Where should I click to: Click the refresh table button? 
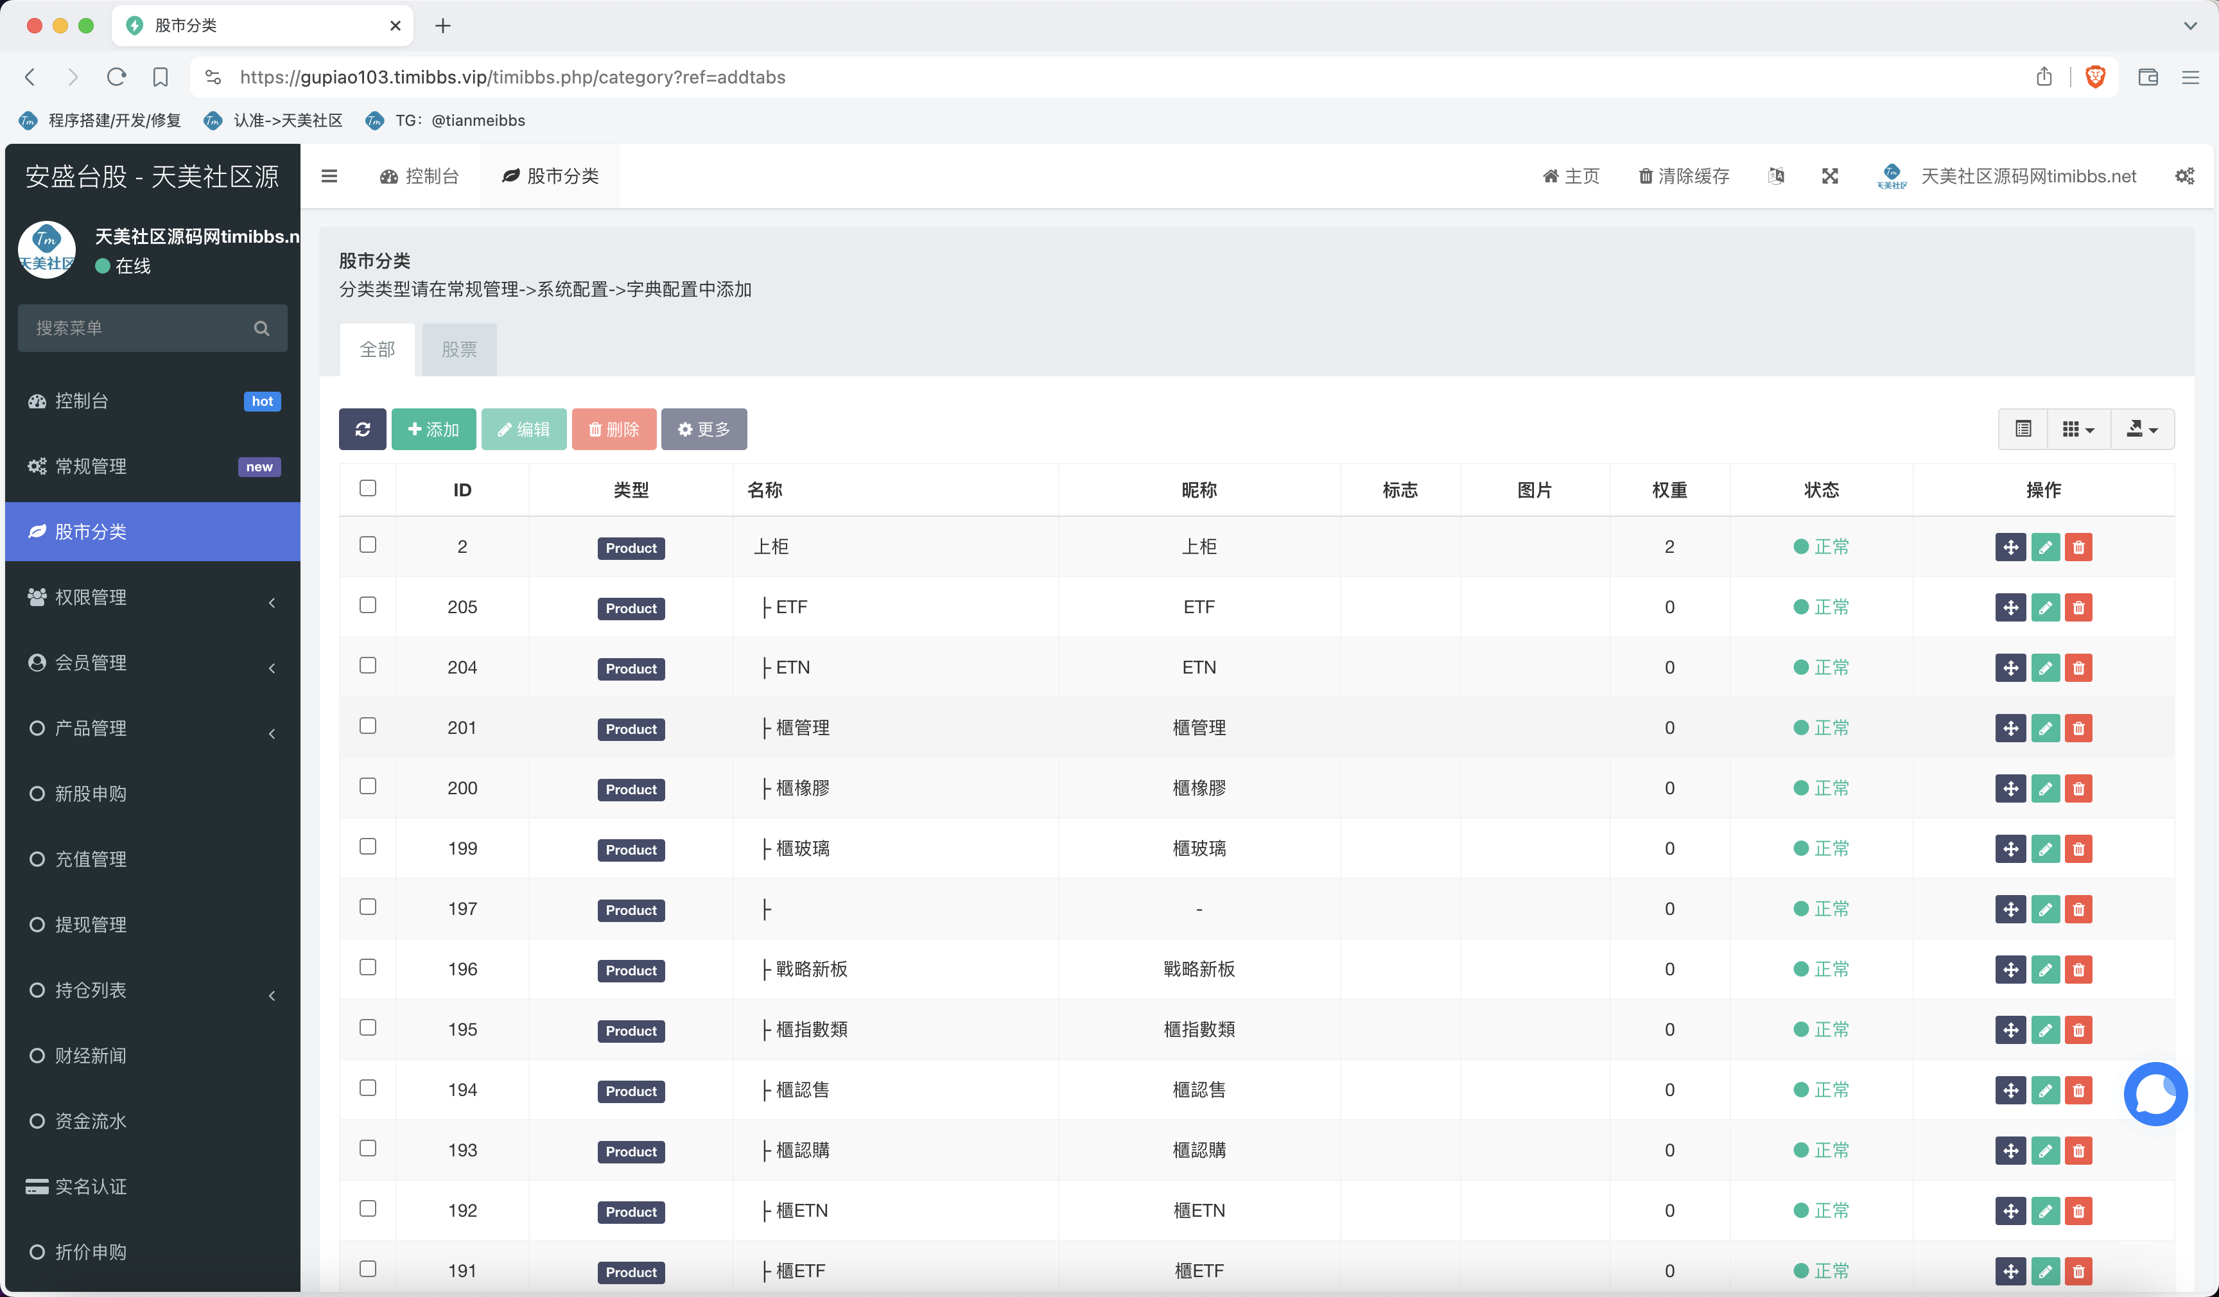(362, 429)
